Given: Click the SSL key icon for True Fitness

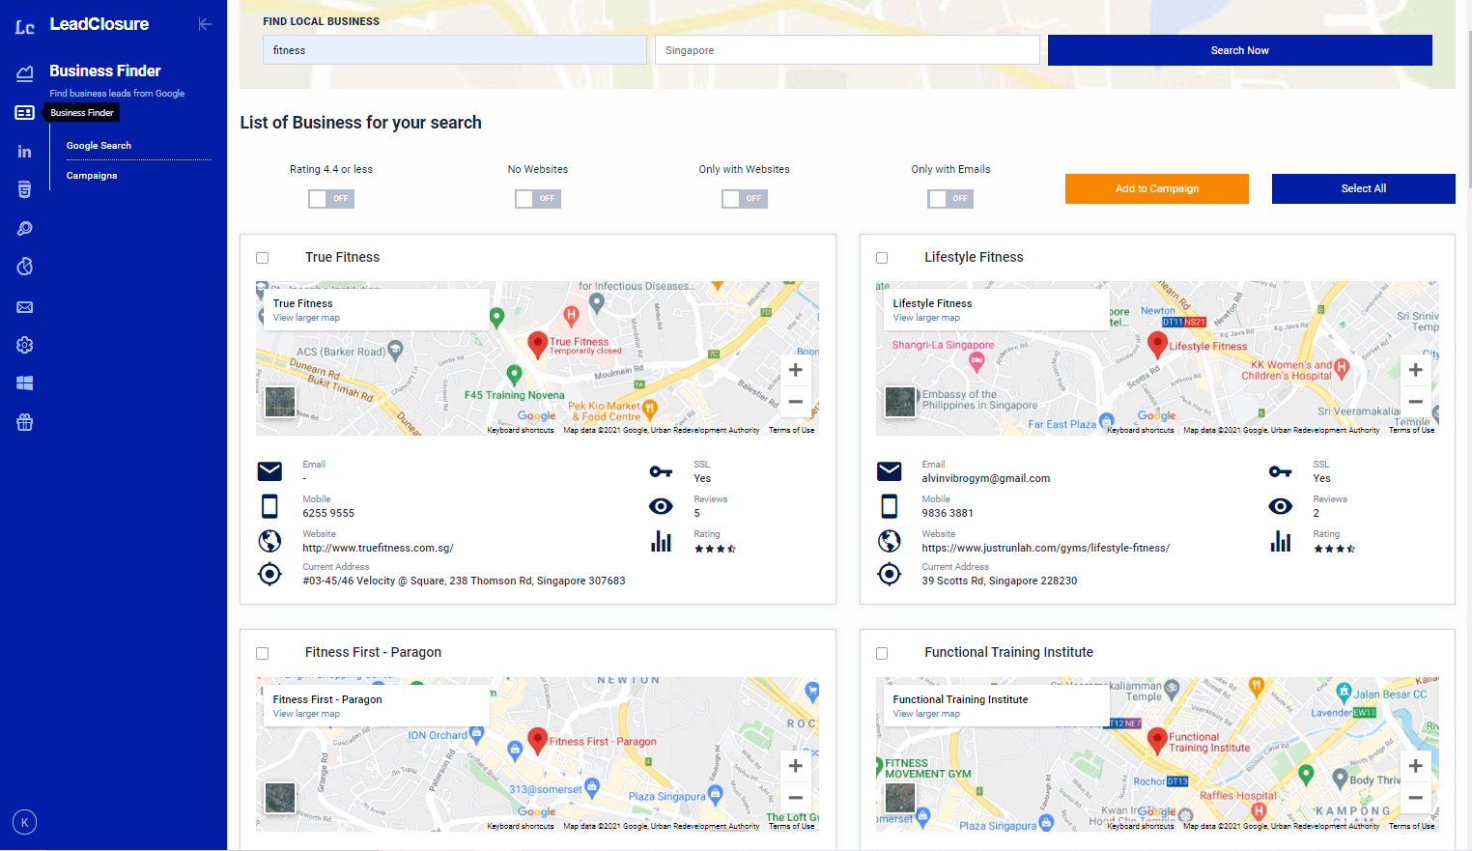Looking at the screenshot, I should [x=661, y=471].
